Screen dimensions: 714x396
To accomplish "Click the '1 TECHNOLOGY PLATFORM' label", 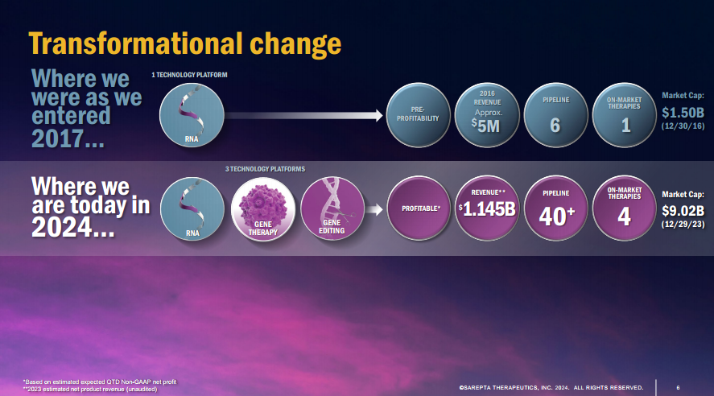I will pyautogui.click(x=189, y=75).
